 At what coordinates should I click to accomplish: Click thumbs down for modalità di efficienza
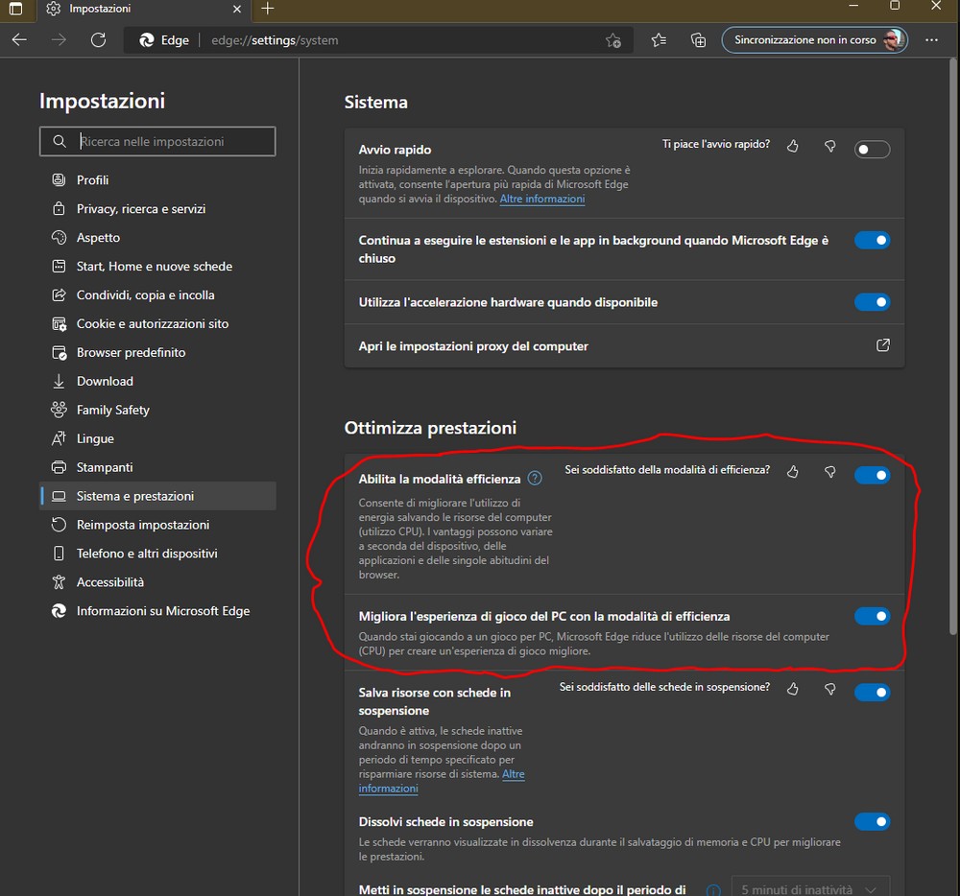coord(830,471)
